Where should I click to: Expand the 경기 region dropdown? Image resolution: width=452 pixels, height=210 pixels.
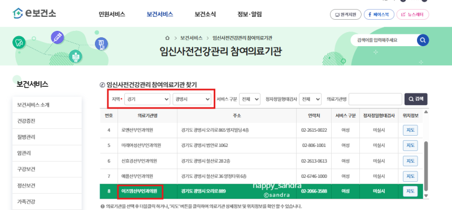coord(147,99)
